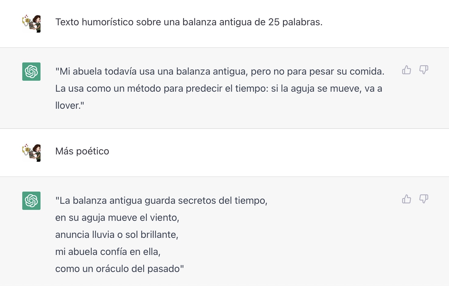Screen dimensions: 449x286
Task: Click the number '25' in the first prompt
Action: [274, 22]
